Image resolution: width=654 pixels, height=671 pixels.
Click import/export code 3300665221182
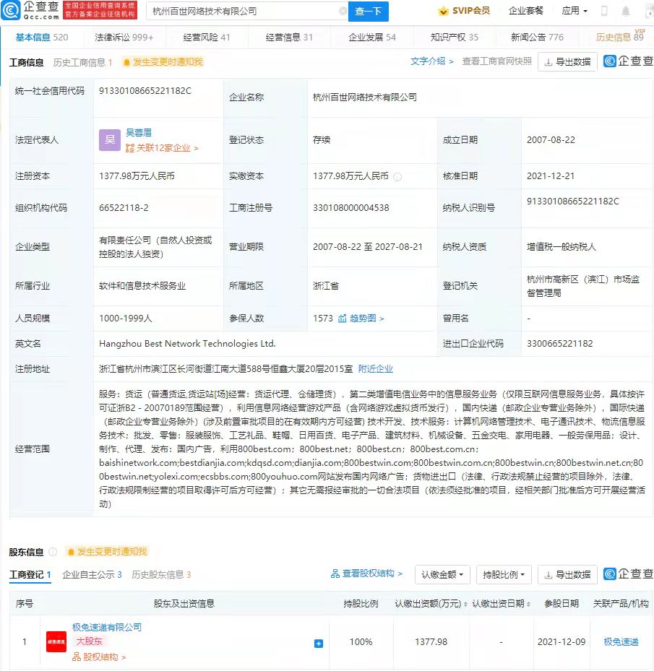(560, 344)
